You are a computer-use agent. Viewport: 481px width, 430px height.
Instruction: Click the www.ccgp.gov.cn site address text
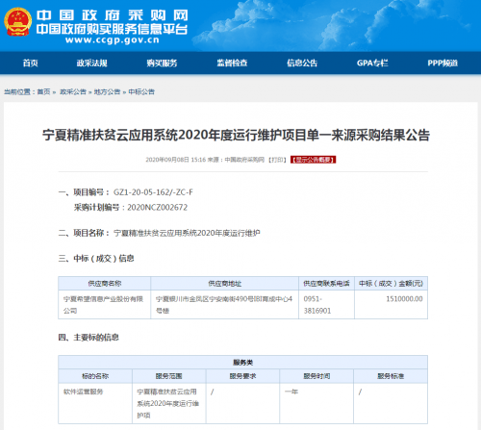tap(113, 40)
